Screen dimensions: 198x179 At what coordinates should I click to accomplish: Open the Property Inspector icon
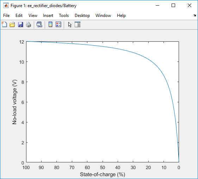pos(78,24)
